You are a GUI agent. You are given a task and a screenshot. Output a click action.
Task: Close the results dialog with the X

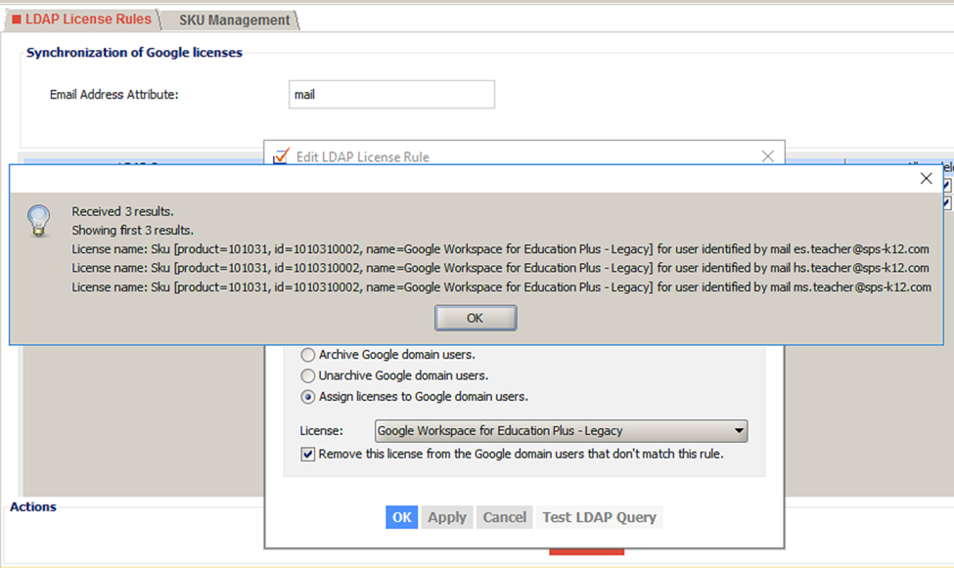[x=926, y=179]
